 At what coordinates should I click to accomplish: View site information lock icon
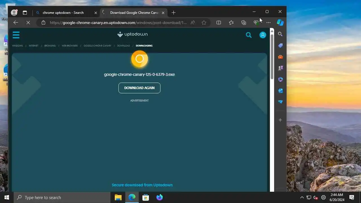coord(43,23)
